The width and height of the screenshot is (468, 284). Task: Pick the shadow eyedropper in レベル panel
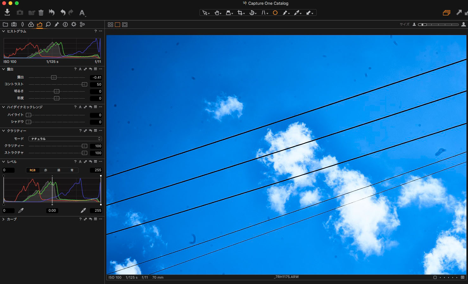pyautogui.click(x=21, y=210)
